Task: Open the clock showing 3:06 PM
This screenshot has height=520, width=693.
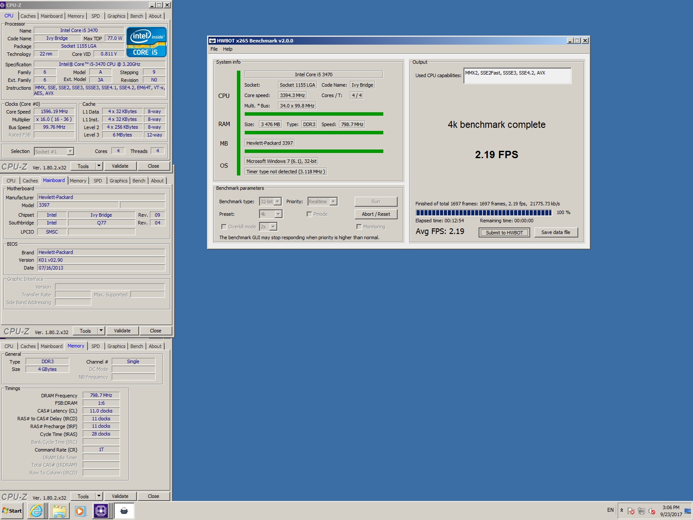Action: point(671,511)
